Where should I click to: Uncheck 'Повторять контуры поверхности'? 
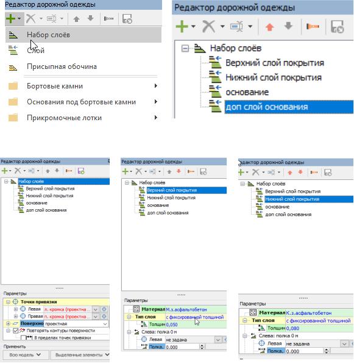coord(15,331)
